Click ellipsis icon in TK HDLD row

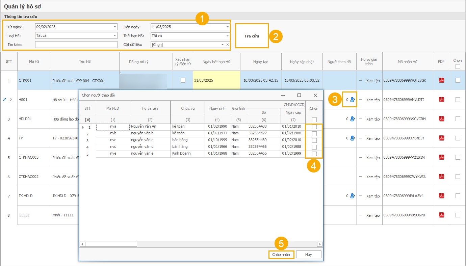(361, 196)
